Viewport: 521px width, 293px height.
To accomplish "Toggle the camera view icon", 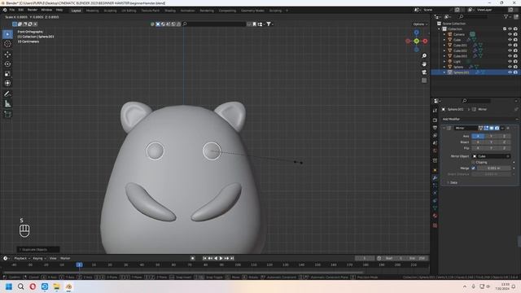I will tap(424, 72).
